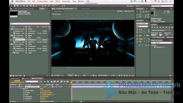Image resolution: width=183 pixels, height=103 pixels.
Task: Select the Selection arrow tool
Action: pyautogui.click(x=12, y=6)
